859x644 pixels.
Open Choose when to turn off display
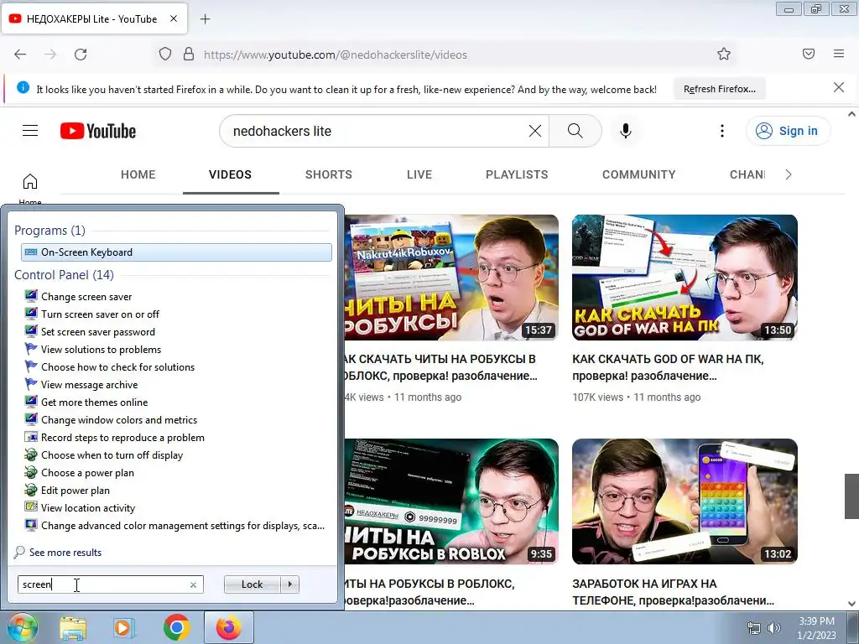(x=112, y=455)
